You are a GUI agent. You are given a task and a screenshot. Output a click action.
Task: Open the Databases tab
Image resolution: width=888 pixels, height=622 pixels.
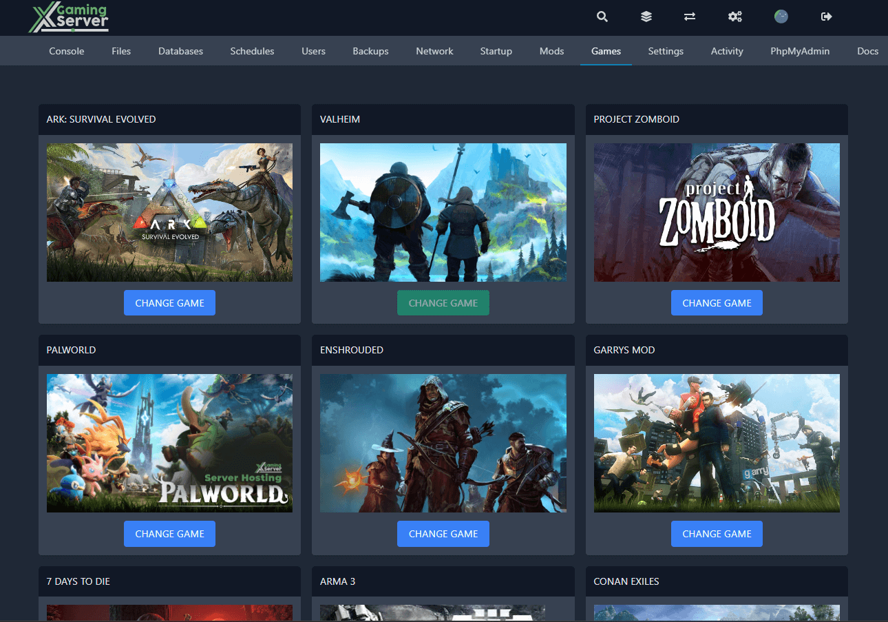[x=180, y=51]
